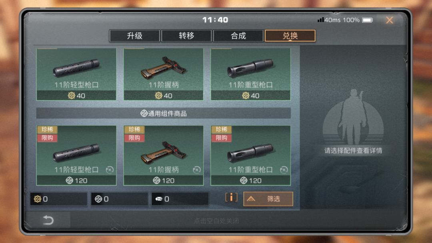The width and height of the screenshot is (432, 243).
Task: Select the 11阶轻型枪口 item costing 40
Action: 76,74
